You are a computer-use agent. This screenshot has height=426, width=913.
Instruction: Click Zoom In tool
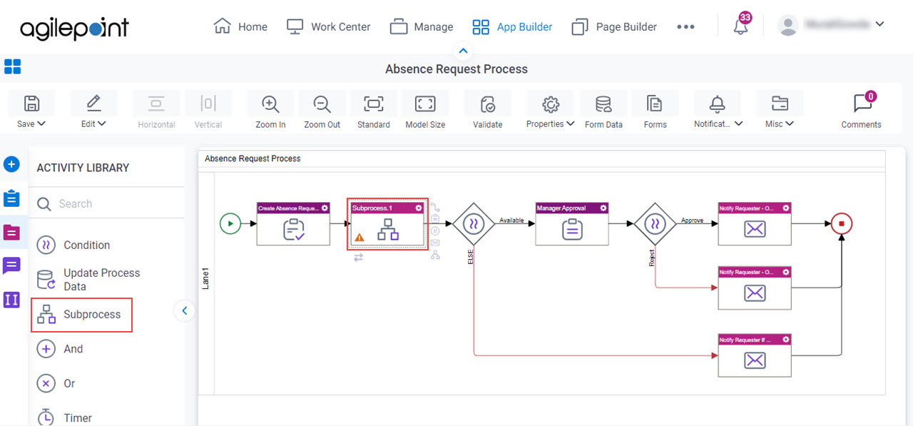point(270,111)
